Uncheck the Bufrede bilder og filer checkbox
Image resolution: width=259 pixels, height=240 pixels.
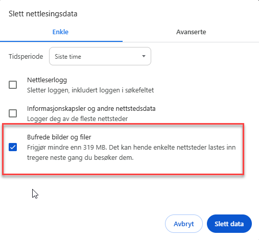pos(13,147)
